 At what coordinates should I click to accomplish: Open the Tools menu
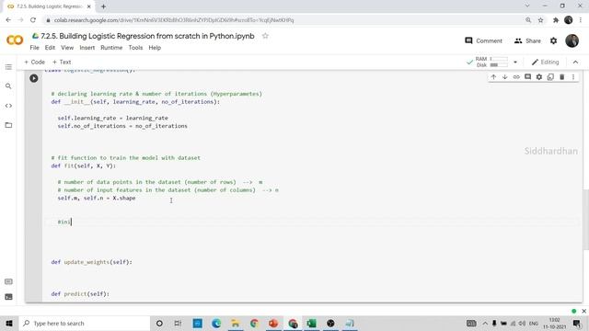135,48
